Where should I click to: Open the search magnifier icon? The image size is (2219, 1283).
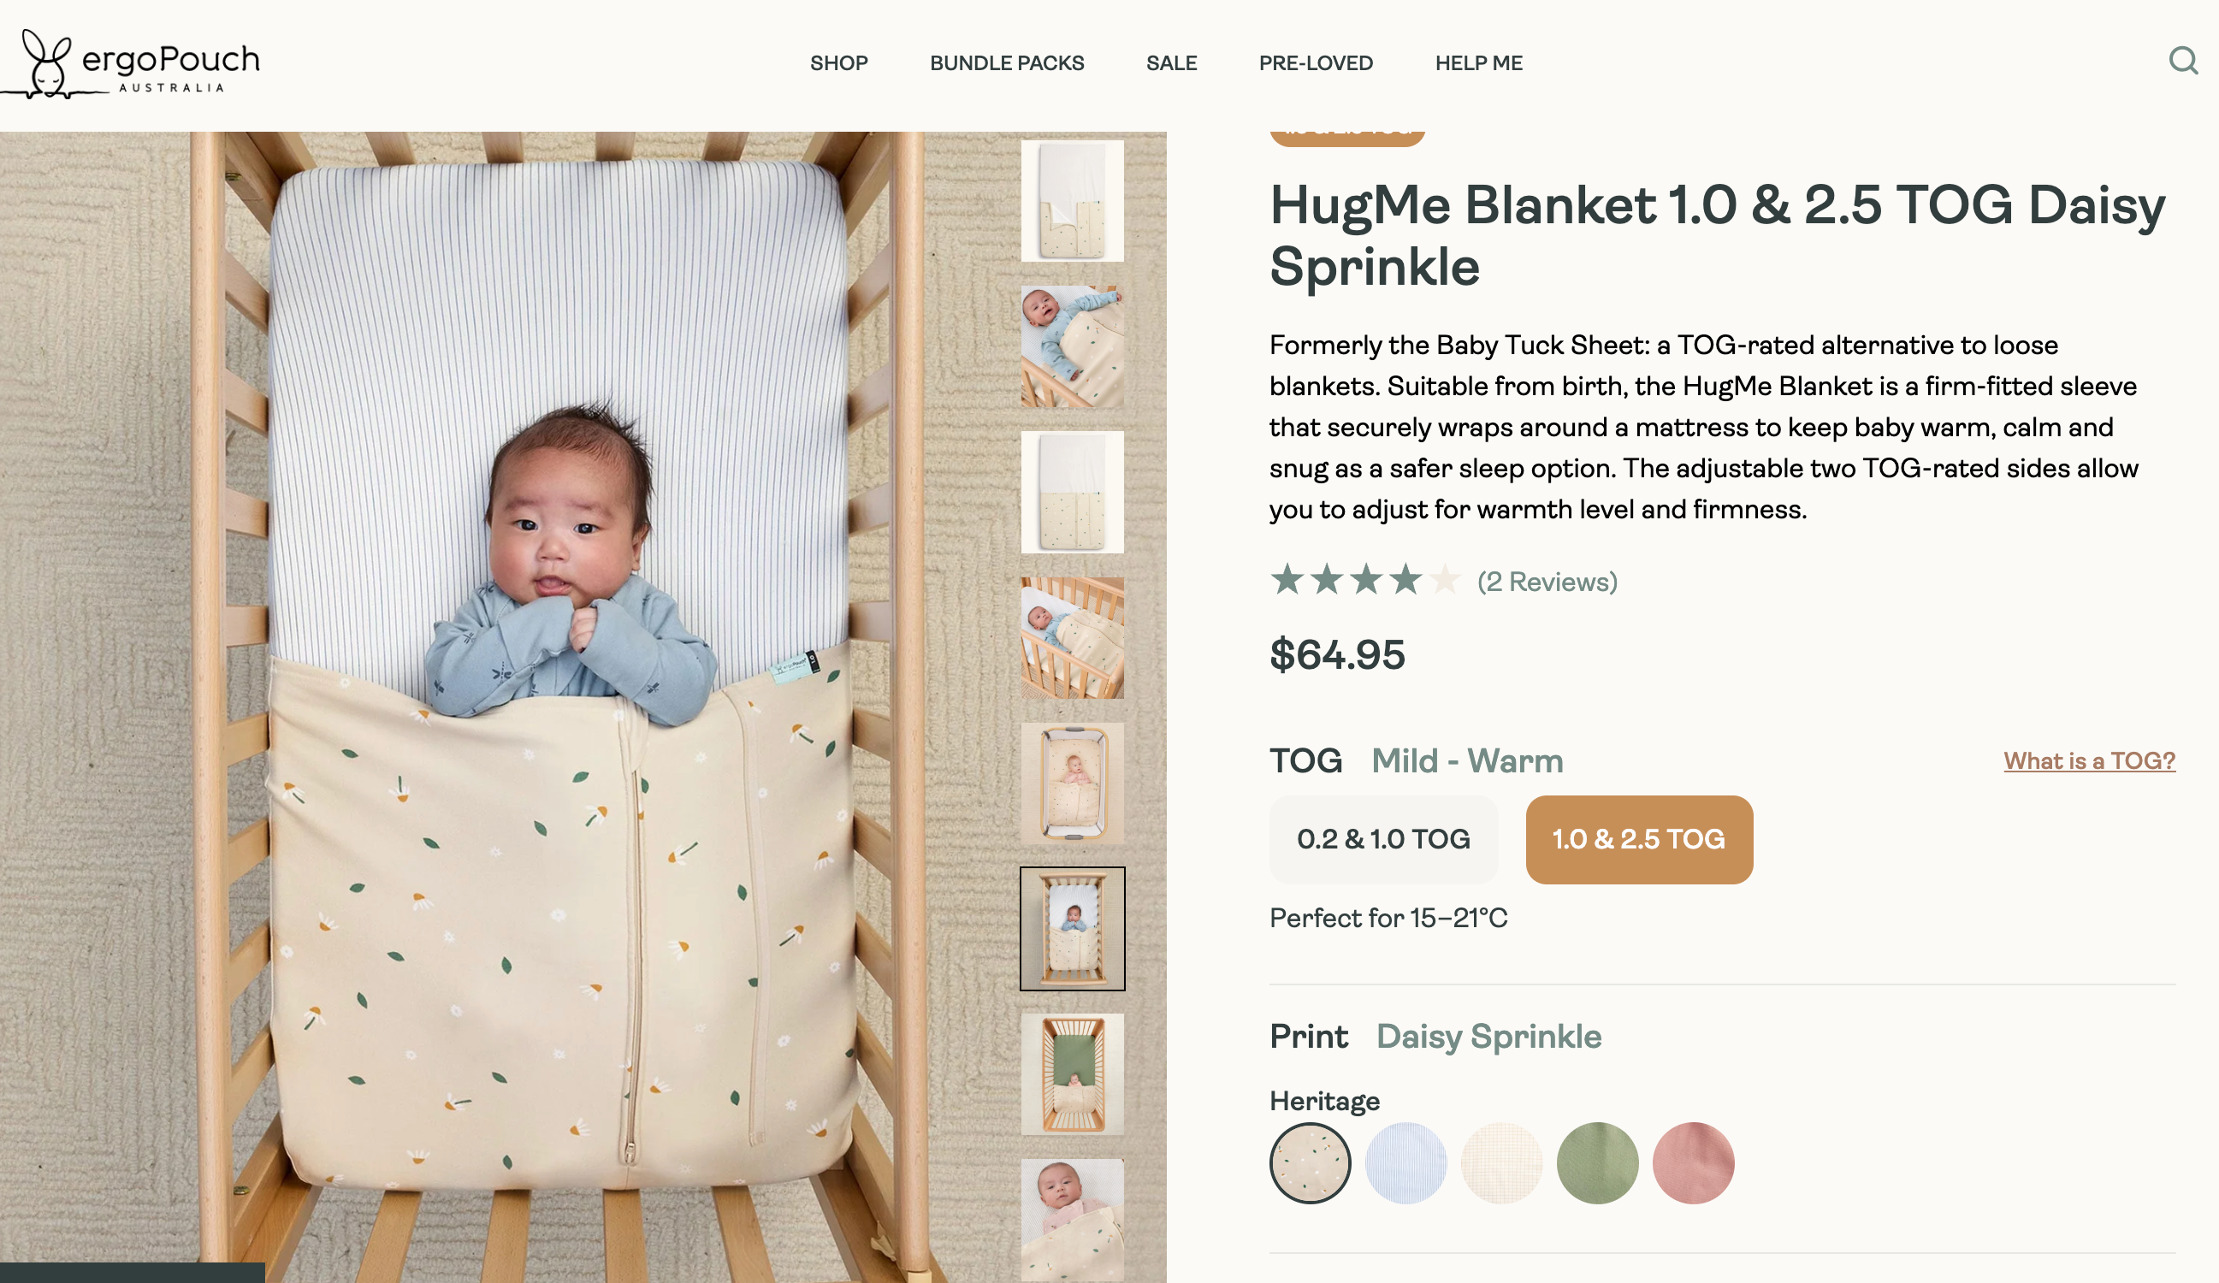tap(2182, 61)
